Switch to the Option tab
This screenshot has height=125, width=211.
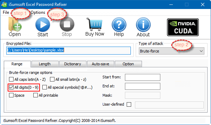[128, 64]
